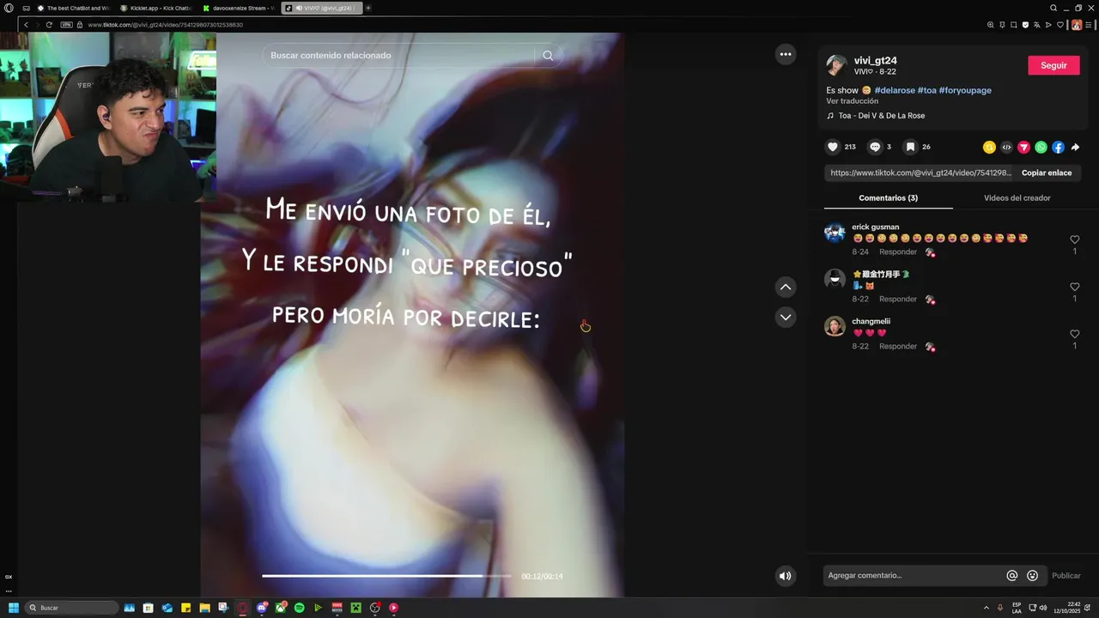Switch to davooxeneize Stream browser tab

238,8
